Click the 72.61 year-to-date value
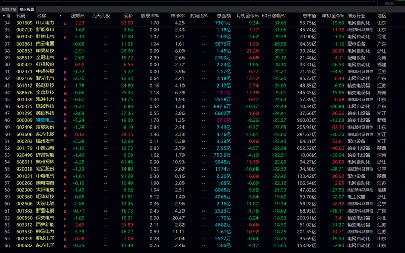The image size is (405, 253). tap(338, 141)
